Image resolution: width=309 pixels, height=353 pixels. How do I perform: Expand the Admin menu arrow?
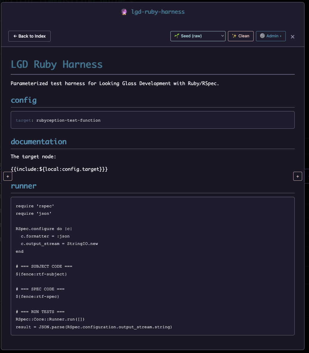[281, 36]
